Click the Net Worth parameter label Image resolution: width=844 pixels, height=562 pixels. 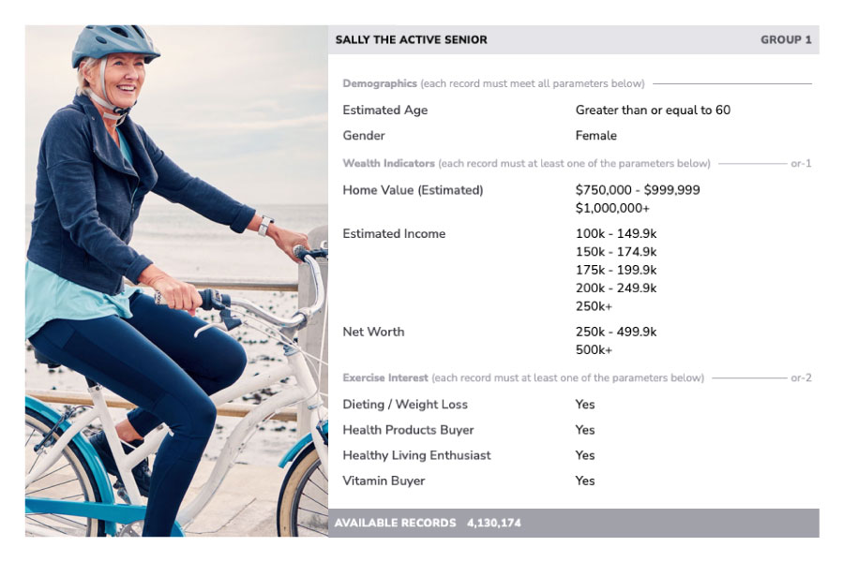point(373,332)
